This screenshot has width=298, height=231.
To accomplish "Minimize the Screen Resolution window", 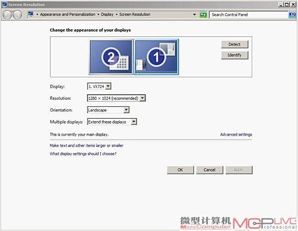I will click(281, 4).
